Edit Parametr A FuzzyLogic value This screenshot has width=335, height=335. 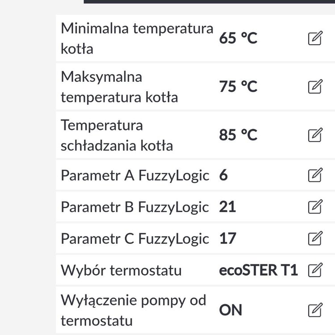(x=315, y=175)
